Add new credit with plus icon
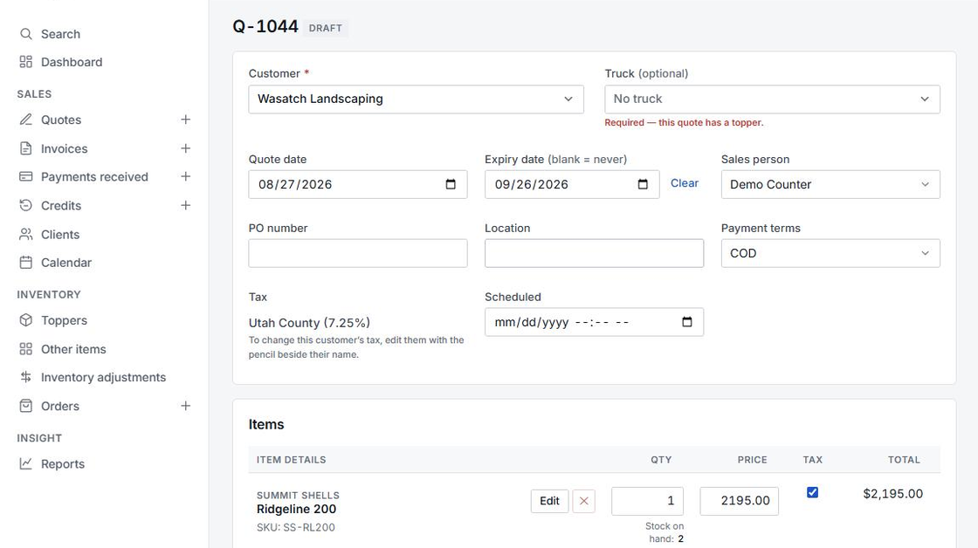This screenshot has height=548, width=978. point(185,205)
